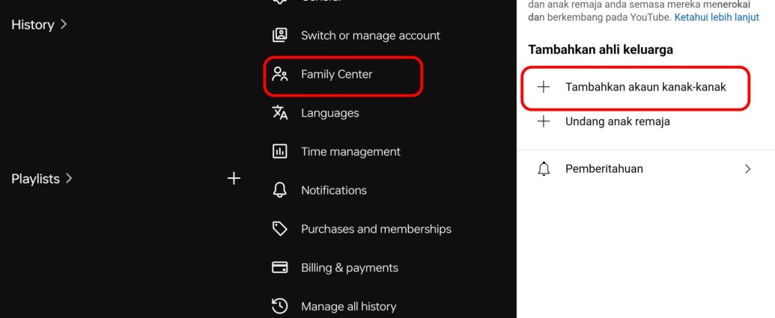Image resolution: width=775 pixels, height=318 pixels.
Task: Click the plus icon for Undang anak remaja
Action: [544, 121]
